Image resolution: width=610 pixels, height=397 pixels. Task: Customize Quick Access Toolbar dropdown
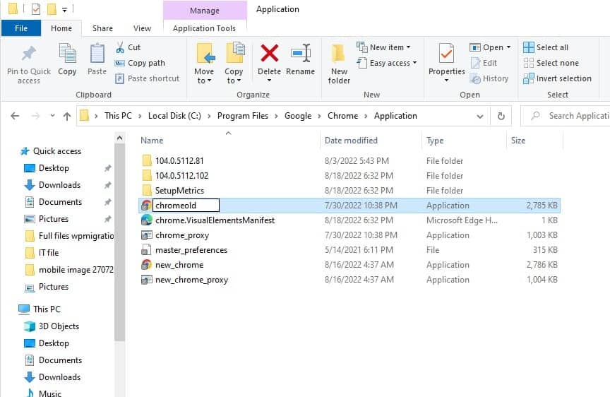tap(64, 9)
